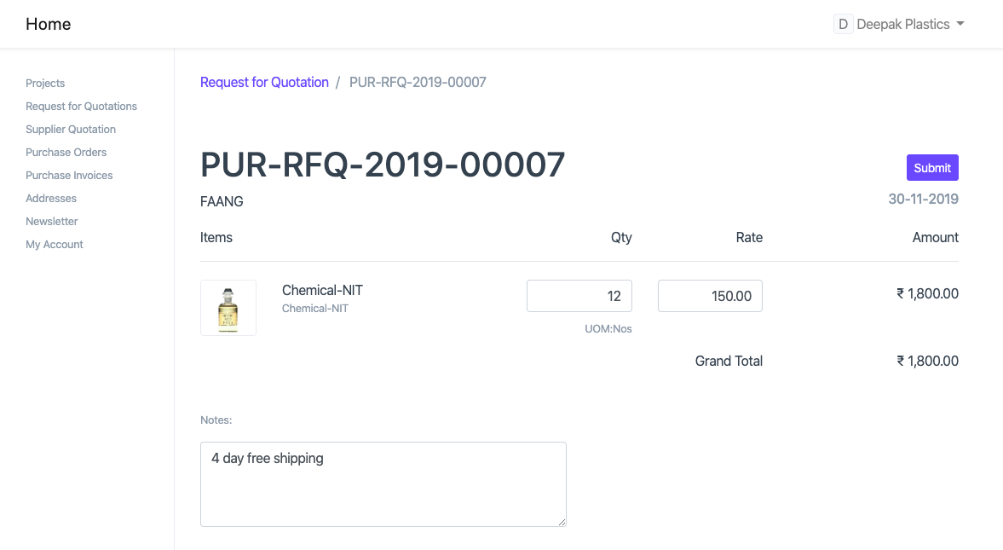Click the Deepak Plastics avatar icon
The width and height of the screenshot is (1003, 550).
843,24
